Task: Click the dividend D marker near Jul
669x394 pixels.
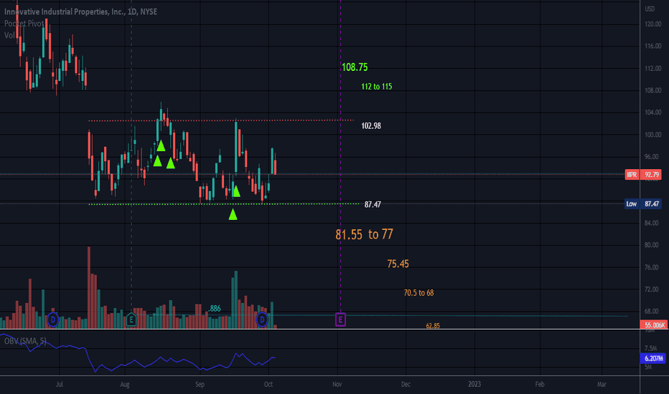Action: tap(53, 319)
